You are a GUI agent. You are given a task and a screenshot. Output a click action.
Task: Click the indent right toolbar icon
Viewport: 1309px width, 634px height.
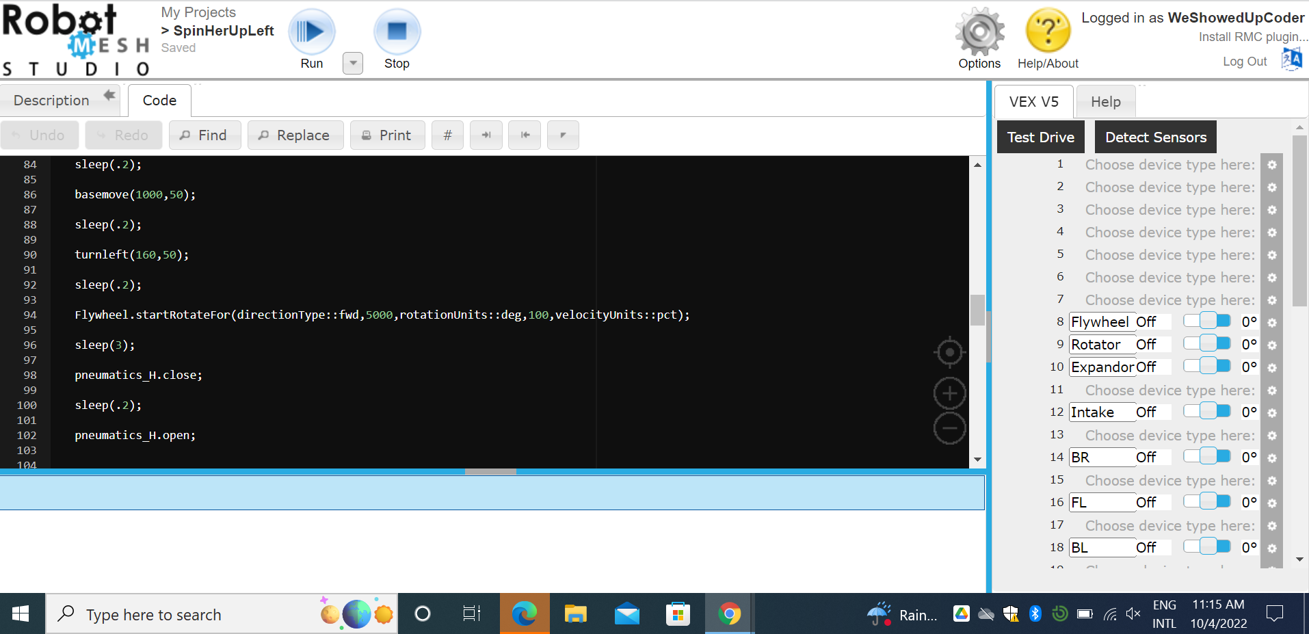click(486, 135)
